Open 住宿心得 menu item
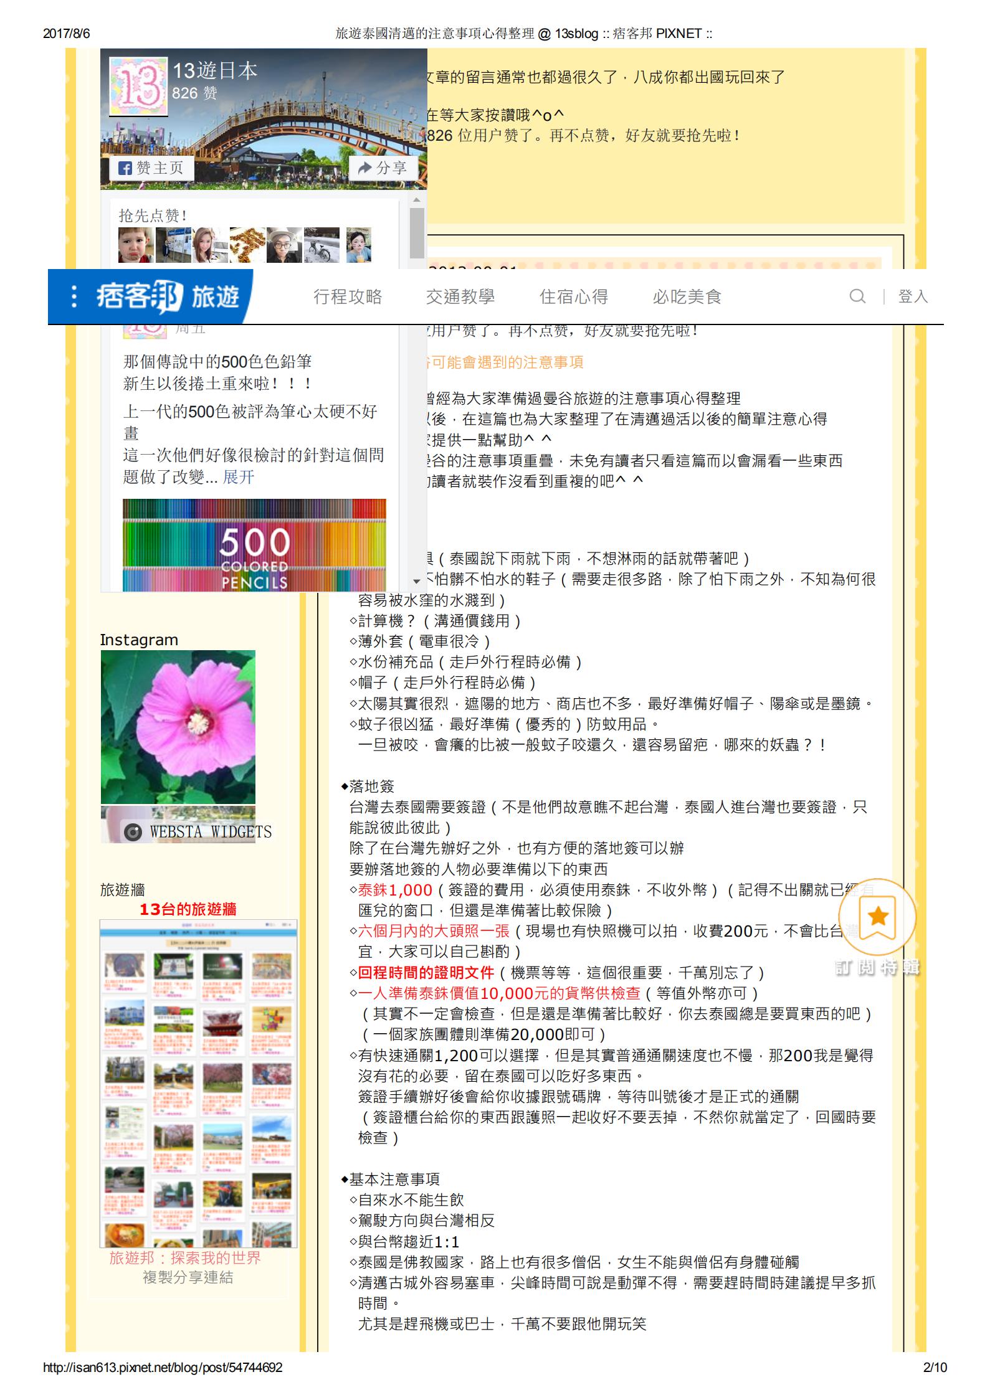The height and width of the screenshot is (1400, 990). pos(574,297)
